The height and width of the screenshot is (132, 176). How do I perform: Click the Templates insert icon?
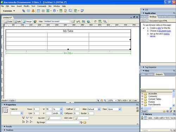tap(76, 11)
